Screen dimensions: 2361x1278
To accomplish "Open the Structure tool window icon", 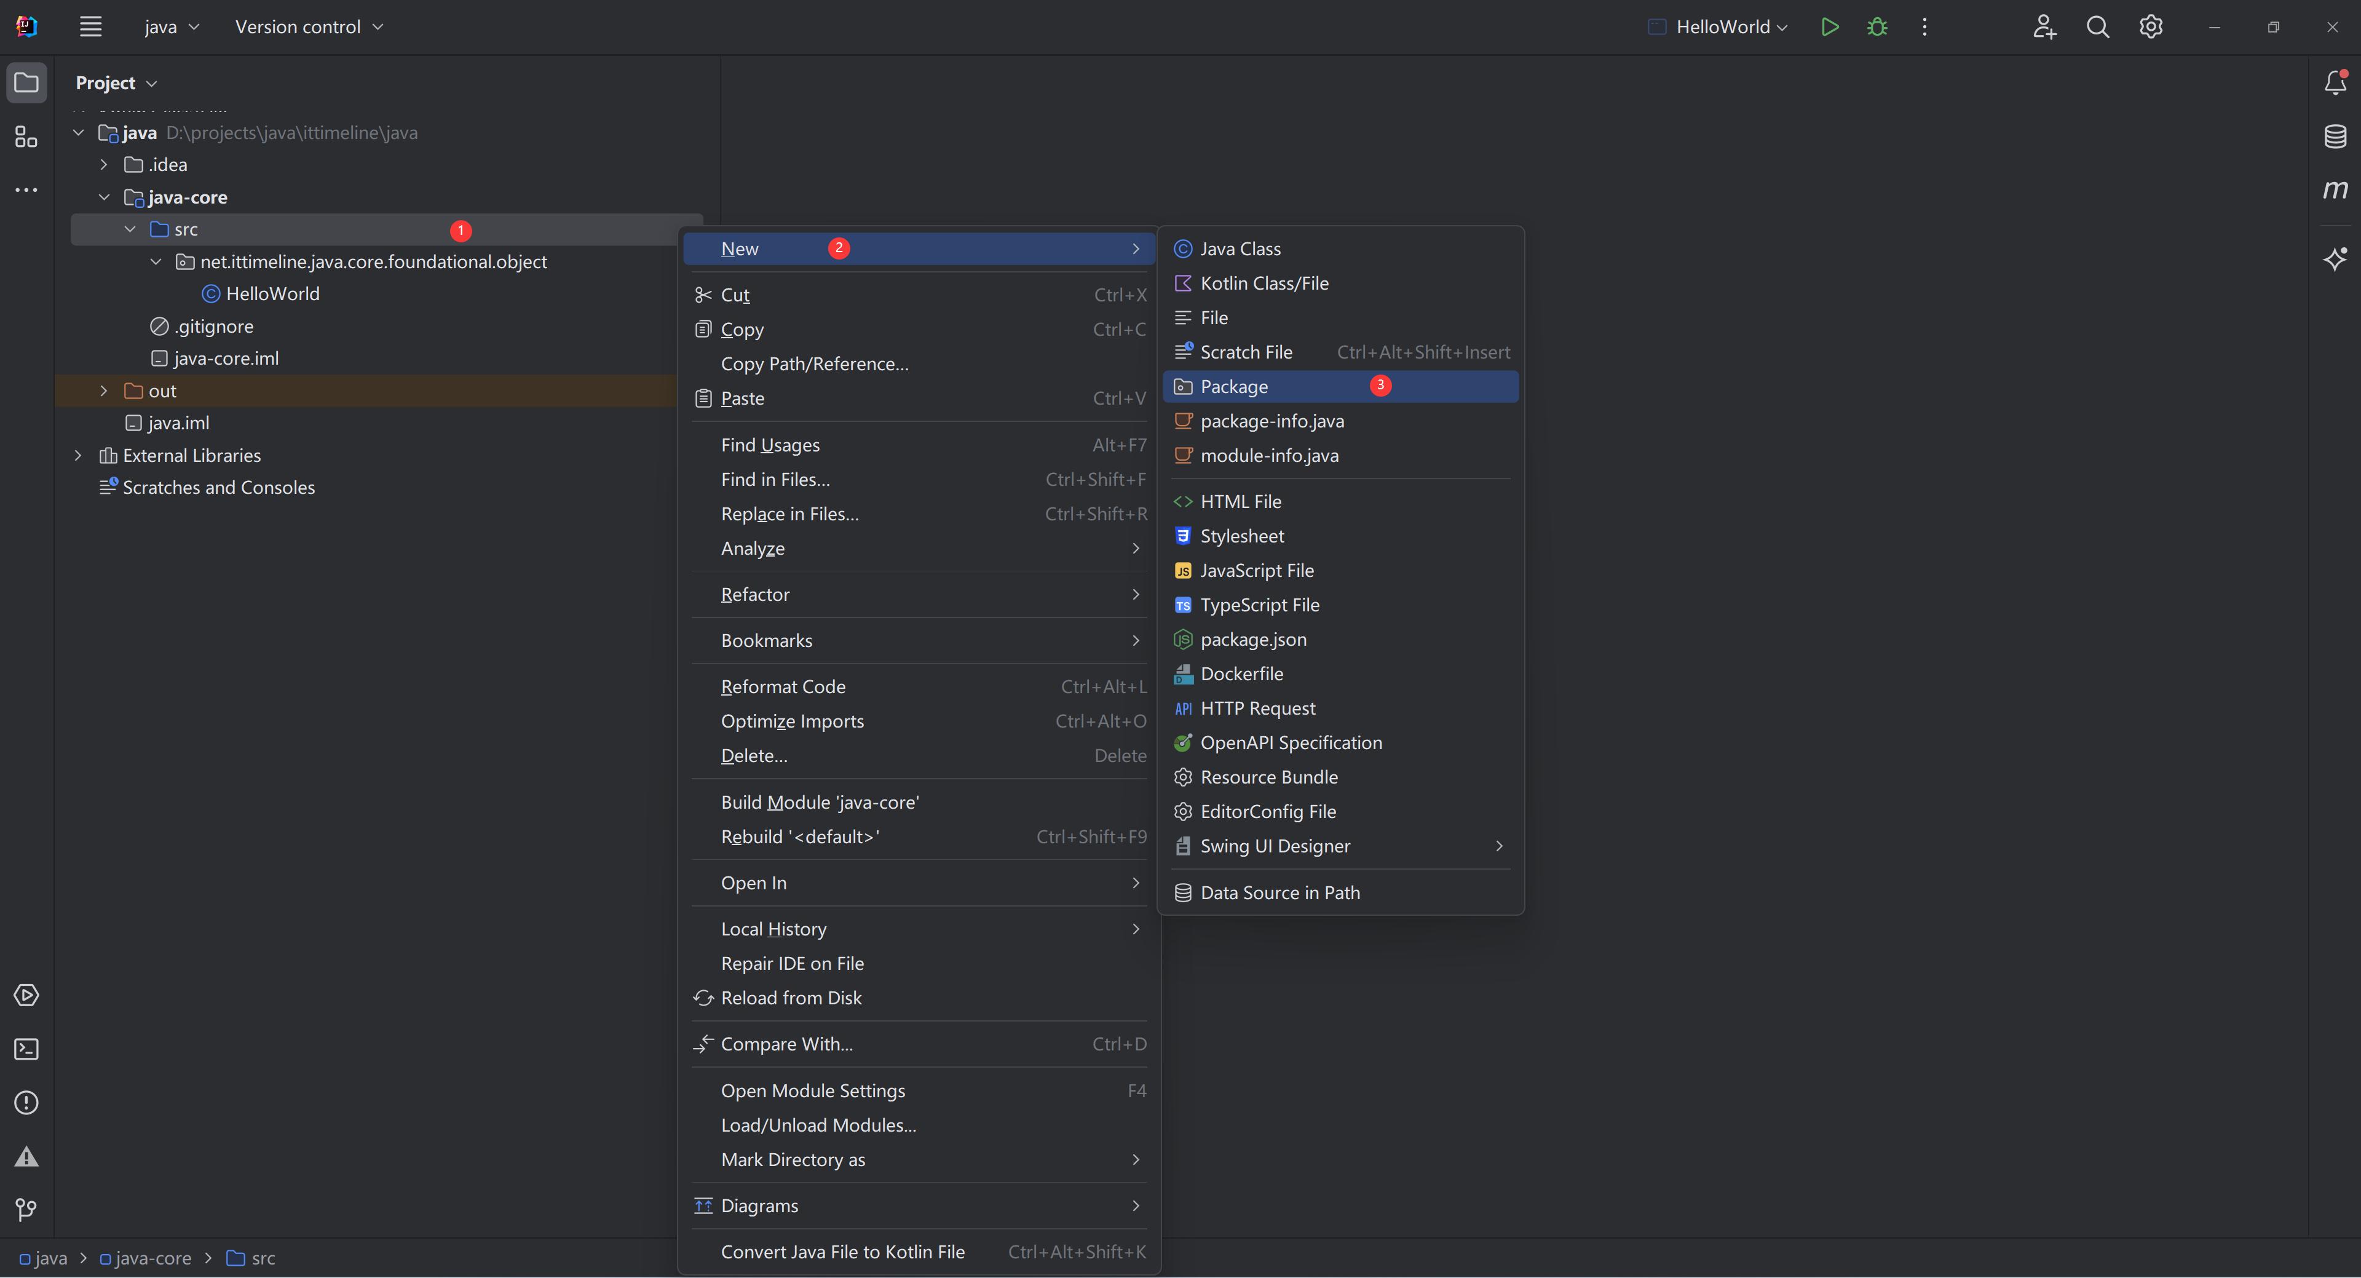I will pyautogui.click(x=26, y=137).
